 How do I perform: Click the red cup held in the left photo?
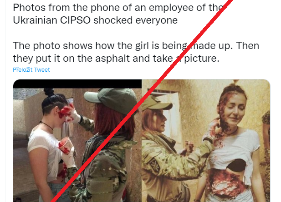(x=64, y=145)
